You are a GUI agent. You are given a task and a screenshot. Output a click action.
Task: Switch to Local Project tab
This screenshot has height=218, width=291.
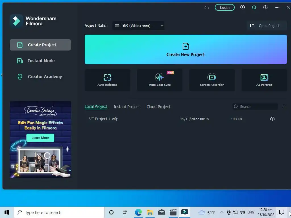click(96, 107)
